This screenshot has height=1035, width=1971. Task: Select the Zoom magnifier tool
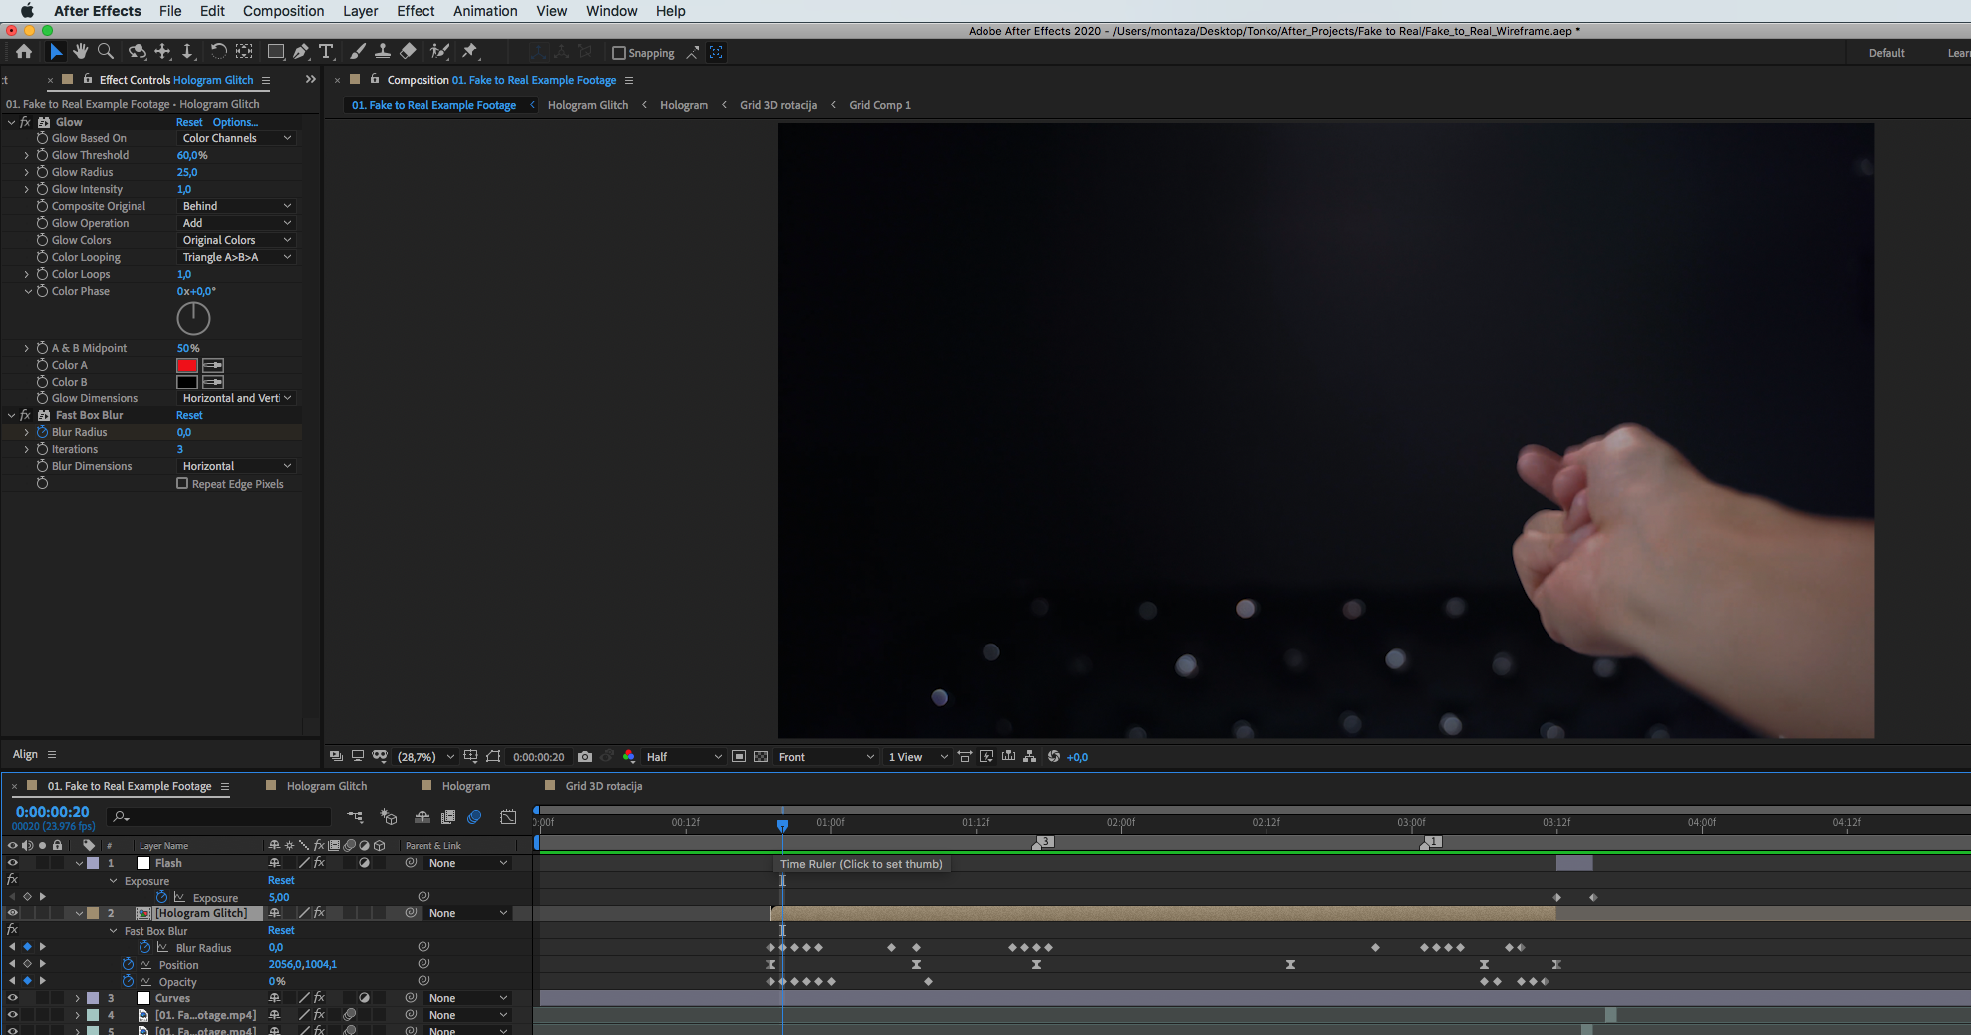click(106, 52)
